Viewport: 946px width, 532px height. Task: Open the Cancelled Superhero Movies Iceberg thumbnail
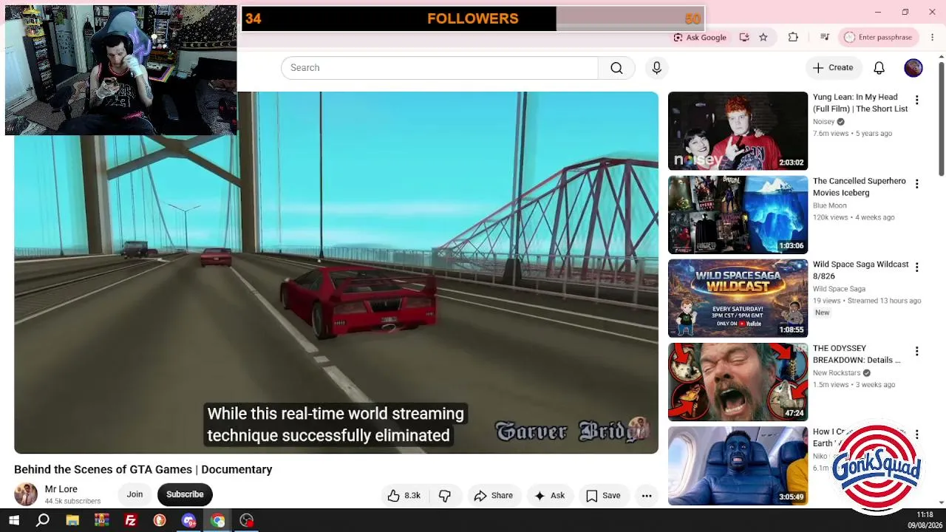pos(738,214)
